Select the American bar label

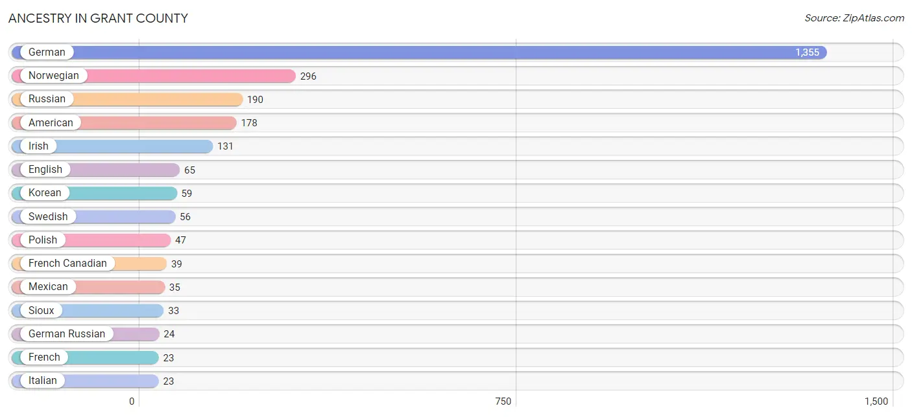pyautogui.click(x=51, y=122)
